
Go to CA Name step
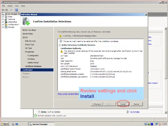pos(31,59)
